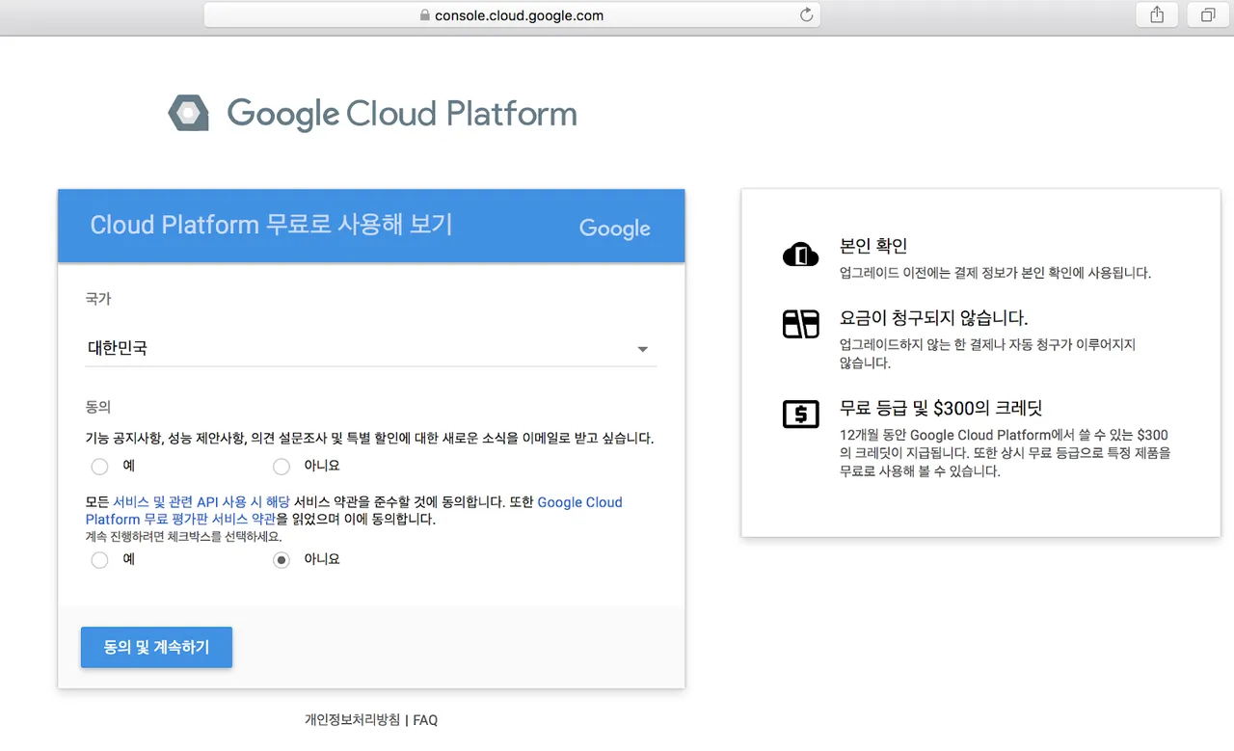This screenshot has height=751, width=1234.
Task: Open Google Cloud Platform 무료 평가판 약관 link
Action: point(354,511)
